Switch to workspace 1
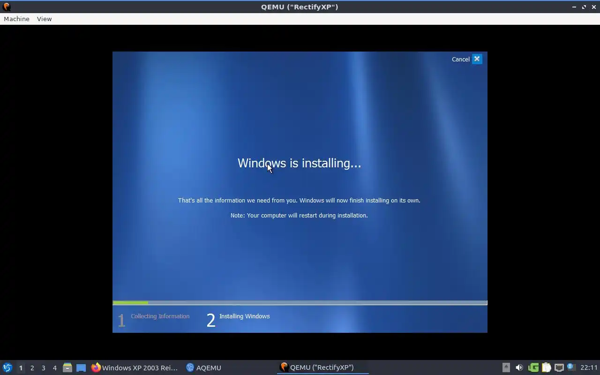 pyautogui.click(x=21, y=368)
